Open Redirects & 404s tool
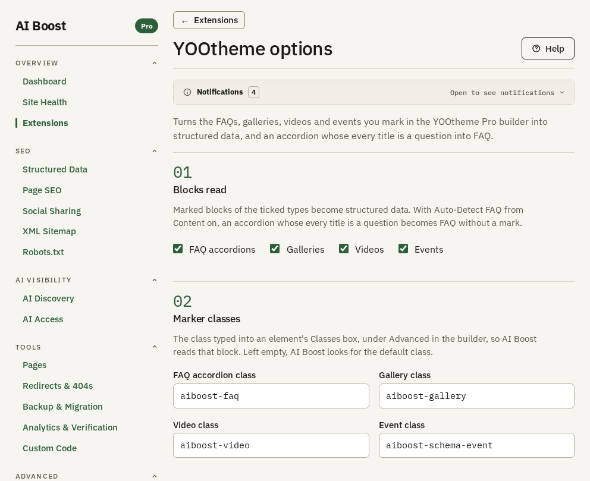 pyautogui.click(x=58, y=386)
